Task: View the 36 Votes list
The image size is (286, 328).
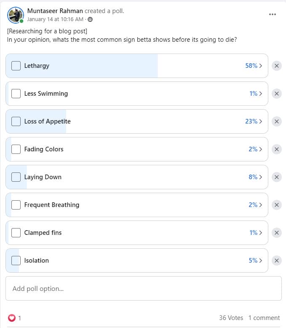Action: coord(231,318)
